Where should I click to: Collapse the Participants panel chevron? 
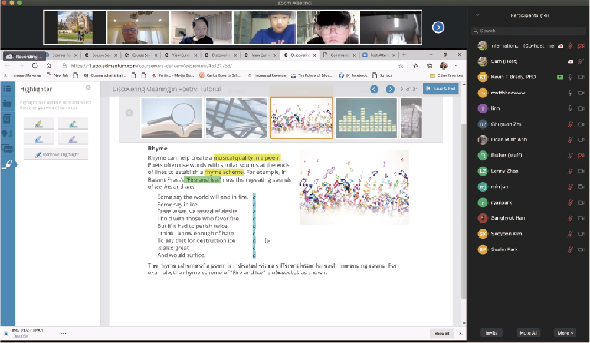click(477, 15)
